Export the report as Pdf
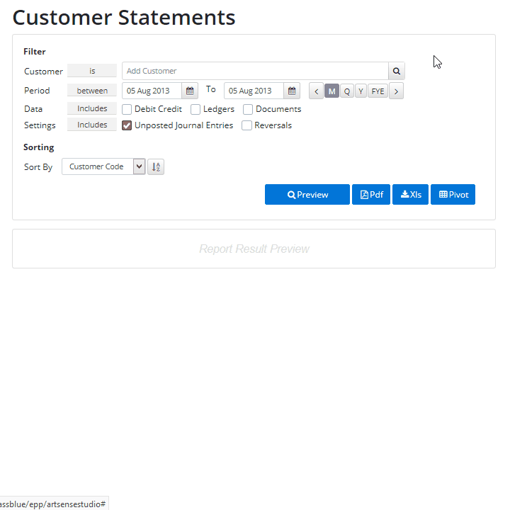This screenshot has height=510, width=510. click(x=371, y=195)
